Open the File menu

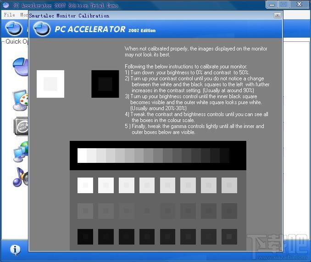click(9, 15)
